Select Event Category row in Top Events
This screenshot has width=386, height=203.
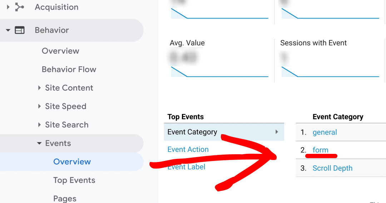tap(224, 132)
